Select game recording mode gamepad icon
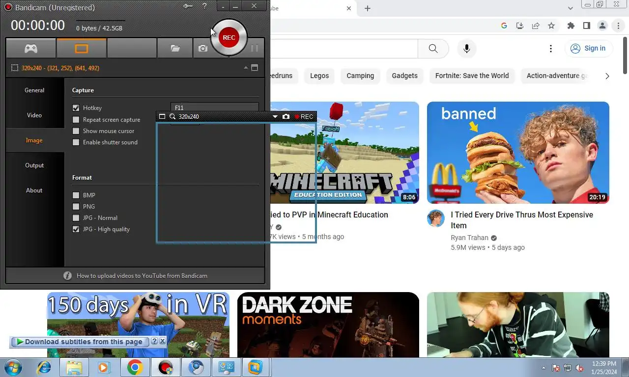629x377 pixels. tap(31, 48)
